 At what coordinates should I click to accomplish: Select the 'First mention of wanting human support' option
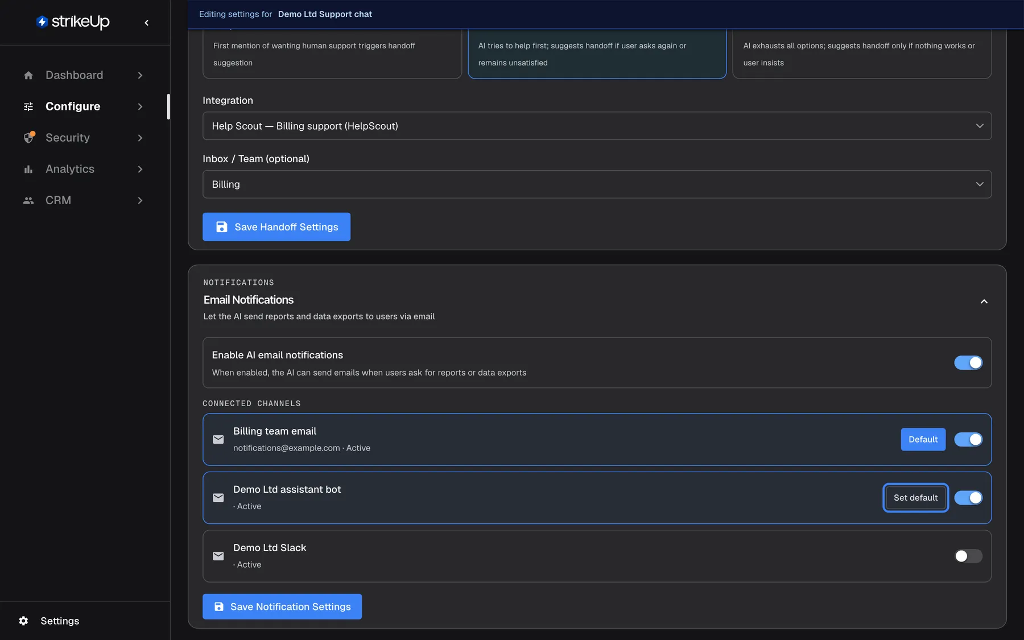[x=332, y=53]
